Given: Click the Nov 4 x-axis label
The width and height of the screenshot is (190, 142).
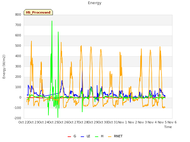Looking at the screenshot, I should pyautogui.click(x=152, y=122).
